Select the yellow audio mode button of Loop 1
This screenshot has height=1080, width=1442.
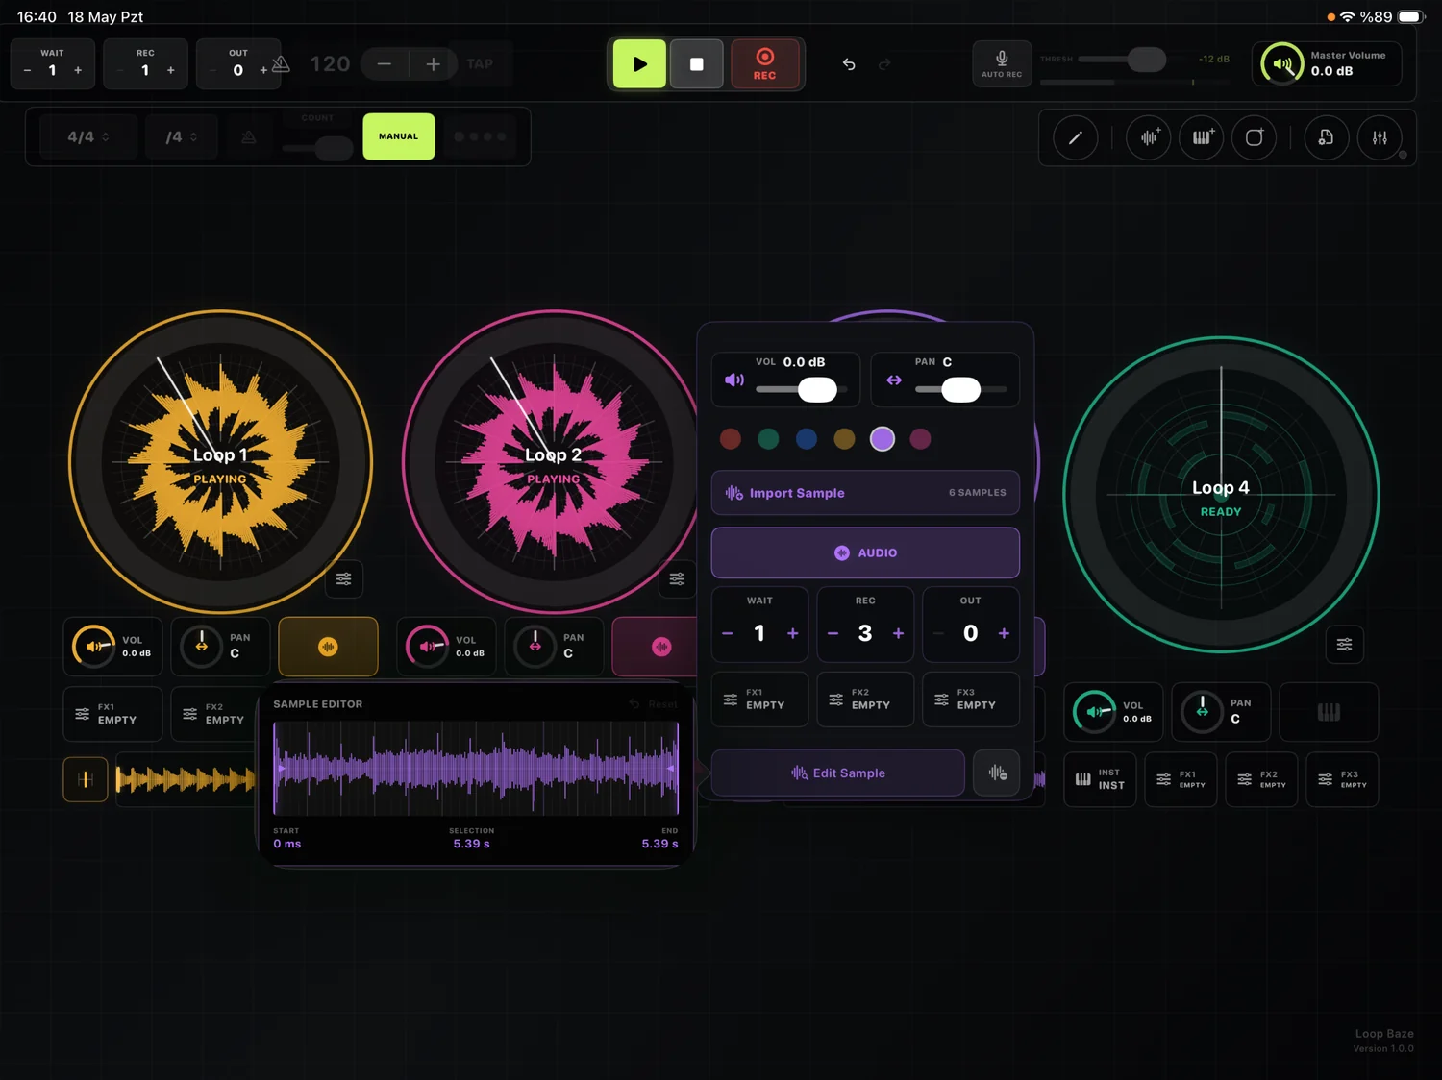pos(328,647)
